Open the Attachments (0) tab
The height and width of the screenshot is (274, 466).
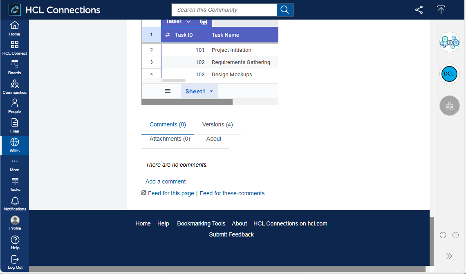tap(170, 139)
